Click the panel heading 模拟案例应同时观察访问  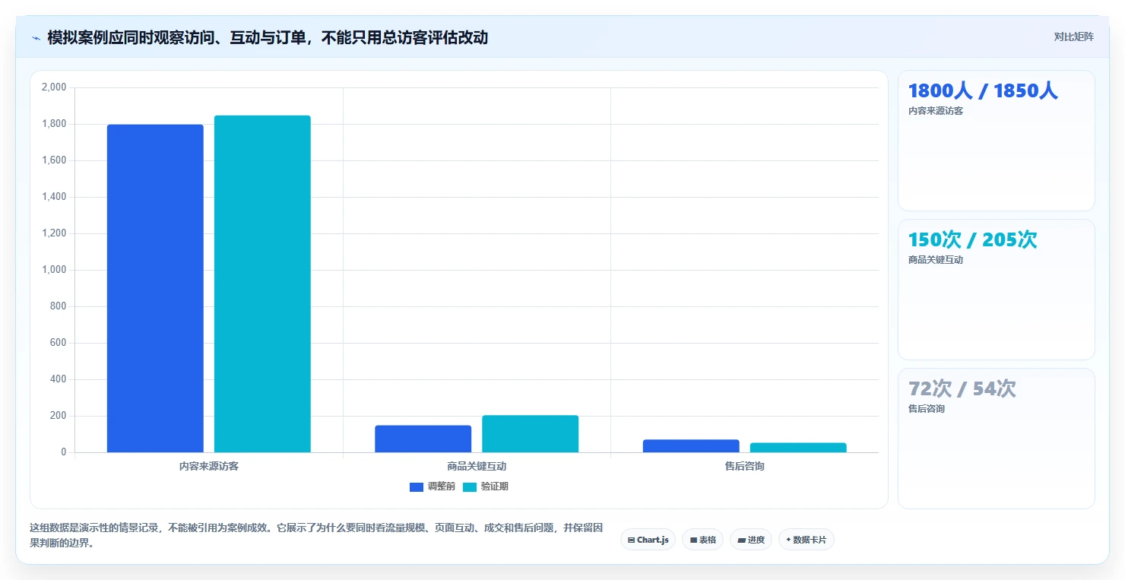tap(267, 37)
